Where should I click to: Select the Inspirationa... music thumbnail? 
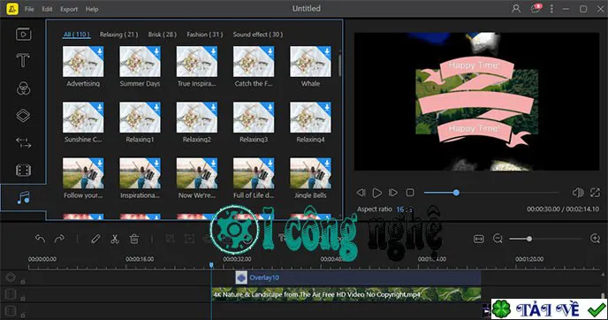[x=140, y=173]
